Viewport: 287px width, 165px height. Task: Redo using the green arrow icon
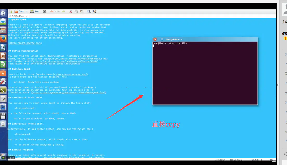[63, 11]
